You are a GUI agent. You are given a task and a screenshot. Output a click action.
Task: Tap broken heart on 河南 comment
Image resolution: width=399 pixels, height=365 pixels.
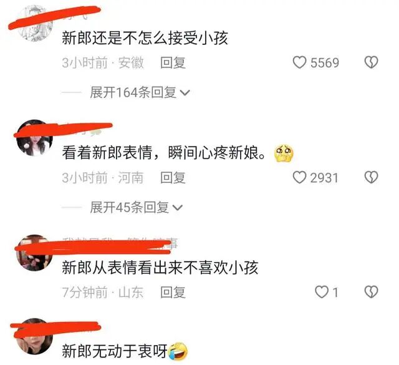[x=372, y=177]
